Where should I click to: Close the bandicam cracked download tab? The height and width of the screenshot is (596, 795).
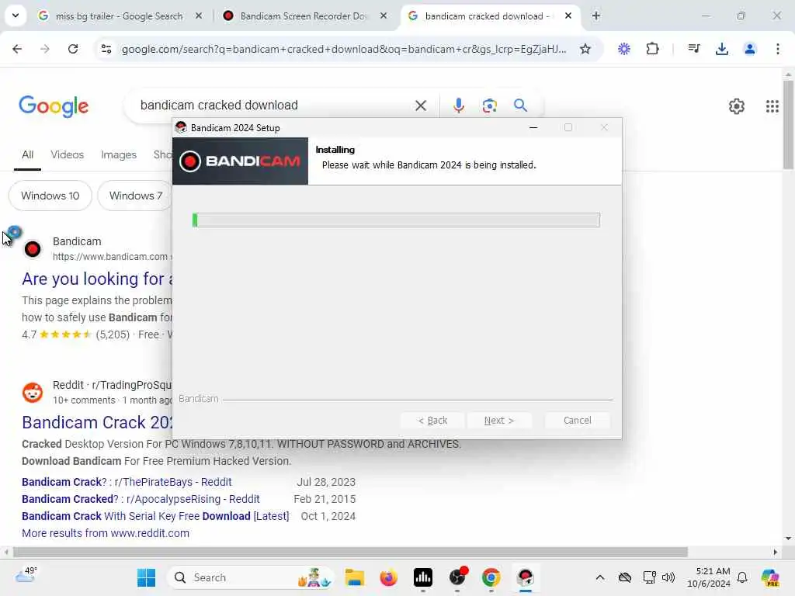tap(568, 16)
